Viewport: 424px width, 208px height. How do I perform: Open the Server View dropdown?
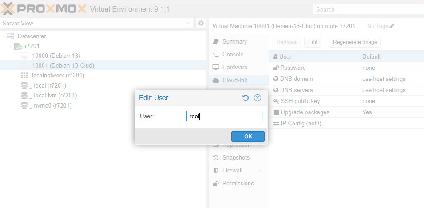point(188,23)
